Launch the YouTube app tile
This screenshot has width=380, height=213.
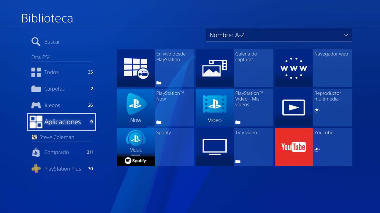pos(294,147)
